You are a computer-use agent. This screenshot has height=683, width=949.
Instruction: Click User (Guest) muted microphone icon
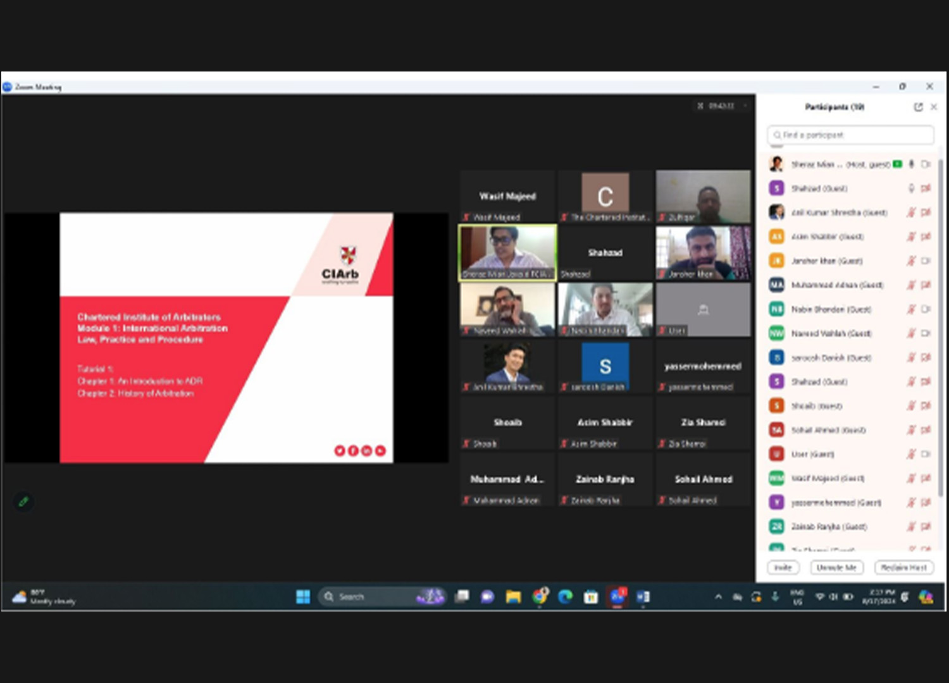tap(911, 454)
